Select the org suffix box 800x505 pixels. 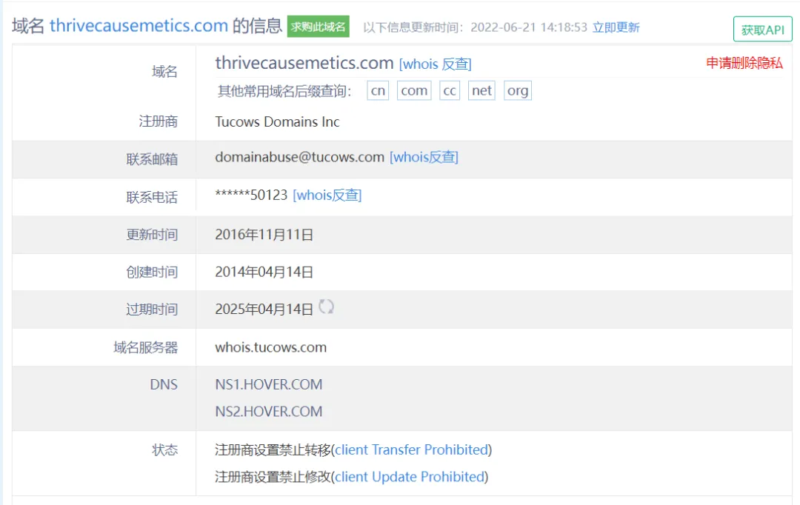point(517,91)
